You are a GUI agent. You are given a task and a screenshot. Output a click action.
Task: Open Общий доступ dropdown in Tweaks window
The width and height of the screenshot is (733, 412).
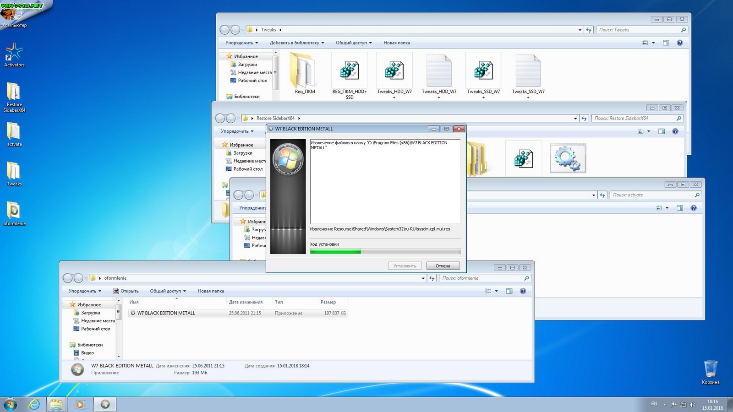click(354, 43)
